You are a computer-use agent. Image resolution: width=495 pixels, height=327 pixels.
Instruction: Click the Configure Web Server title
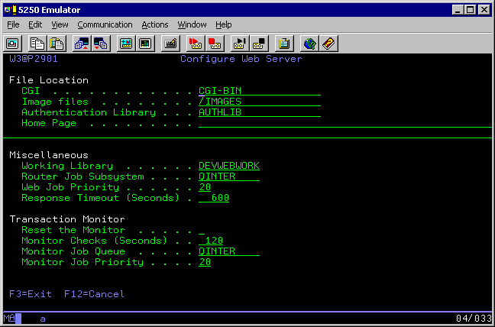[x=241, y=59]
